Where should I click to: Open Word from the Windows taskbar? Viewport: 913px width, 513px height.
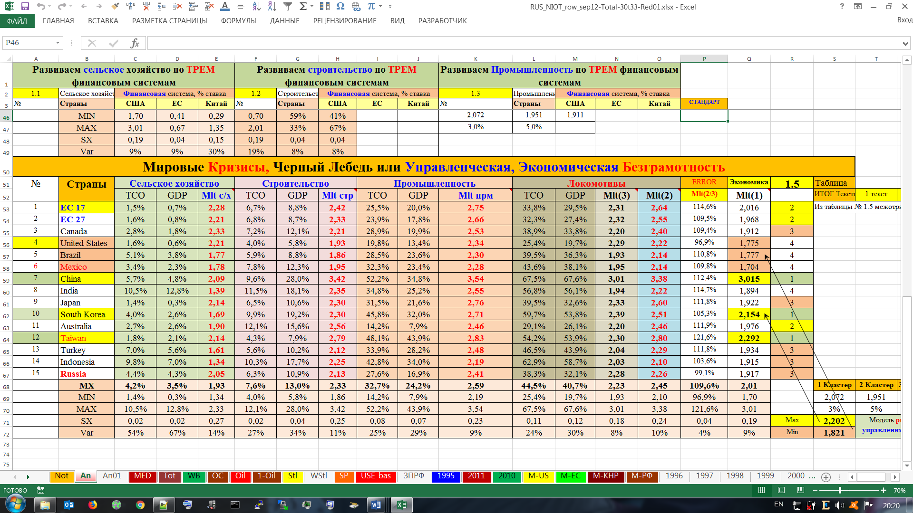[376, 505]
